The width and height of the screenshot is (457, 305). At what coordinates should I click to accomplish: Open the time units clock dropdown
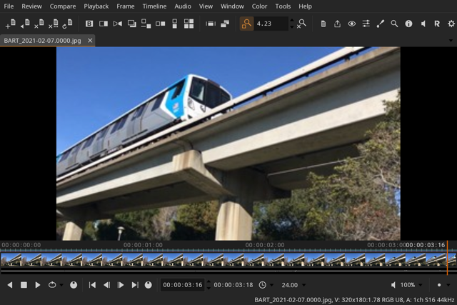(x=266, y=285)
